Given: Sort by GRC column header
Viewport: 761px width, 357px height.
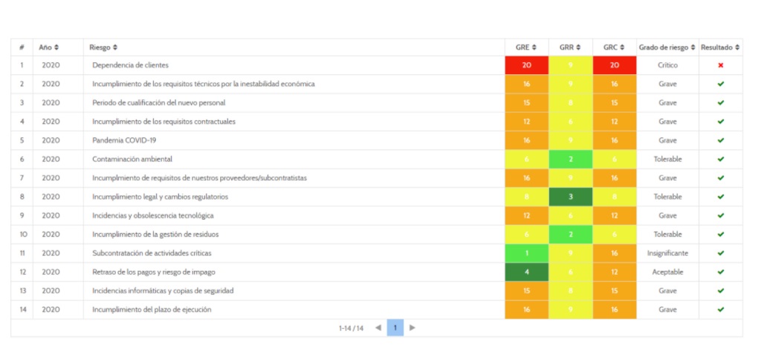Looking at the screenshot, I should pos(614,48).
